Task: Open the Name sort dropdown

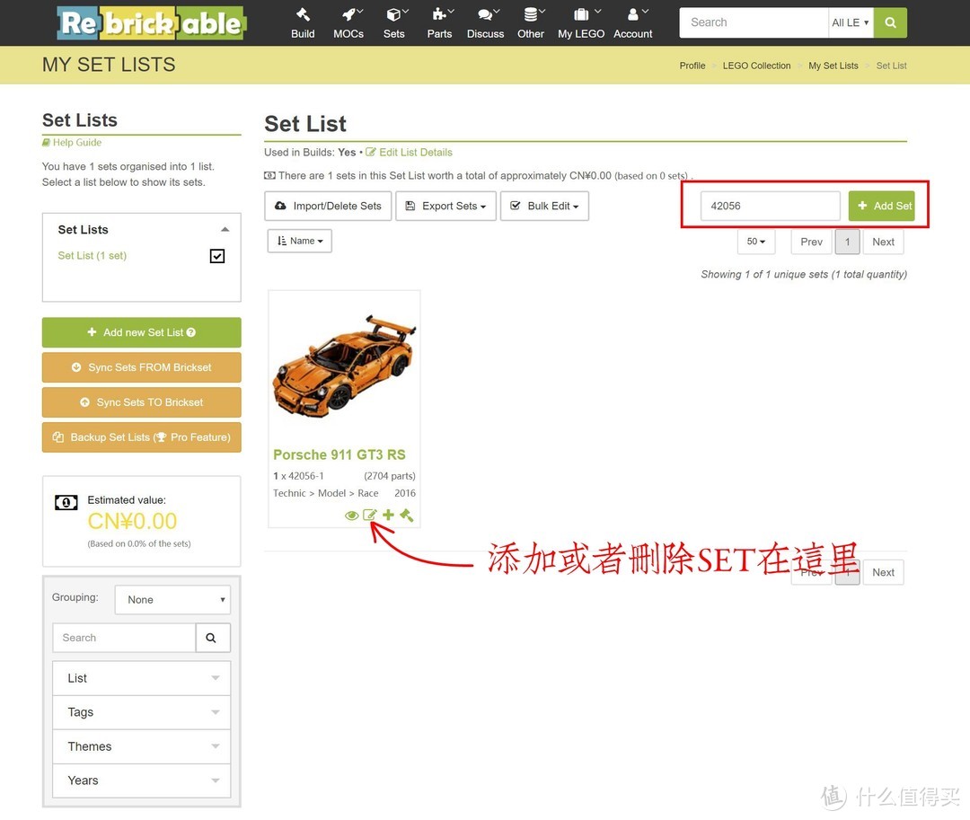Action: pos(299,241)
